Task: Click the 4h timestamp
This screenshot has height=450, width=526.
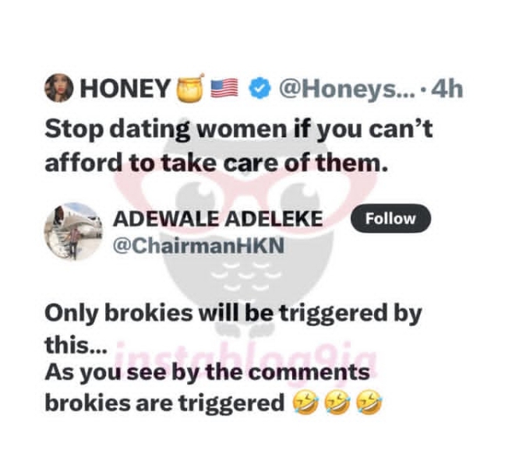Action: pyautogui.click(x=447, y=89)
